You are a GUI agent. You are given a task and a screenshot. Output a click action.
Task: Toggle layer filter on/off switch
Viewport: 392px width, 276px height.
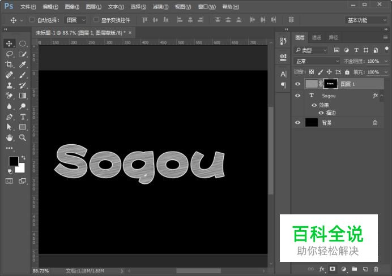(386, 49)
